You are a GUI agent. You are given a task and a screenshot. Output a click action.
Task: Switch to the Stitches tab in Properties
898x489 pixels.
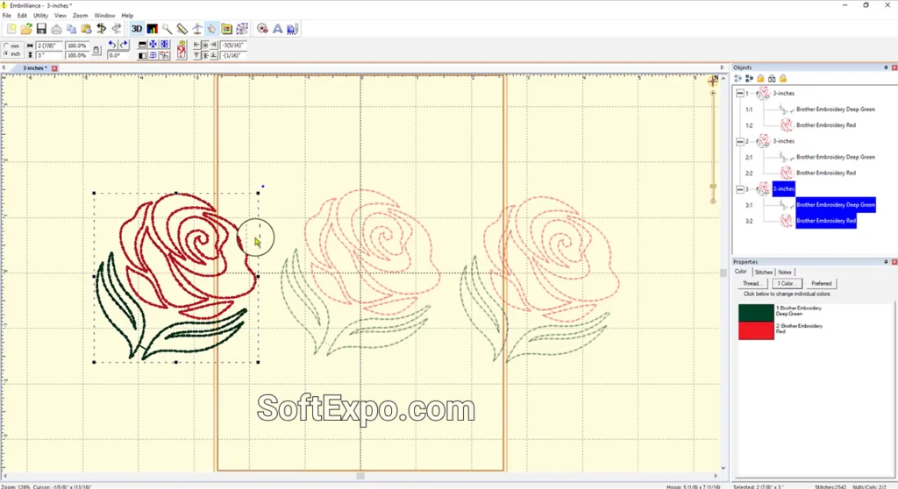pyautogui.click(x=764, y=272)
